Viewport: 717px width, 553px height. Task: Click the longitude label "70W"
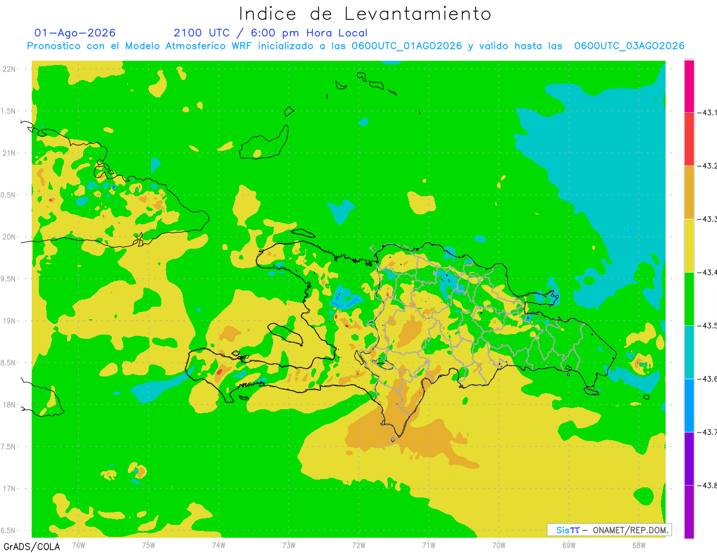pyautogui.click(x=498, y=545)
